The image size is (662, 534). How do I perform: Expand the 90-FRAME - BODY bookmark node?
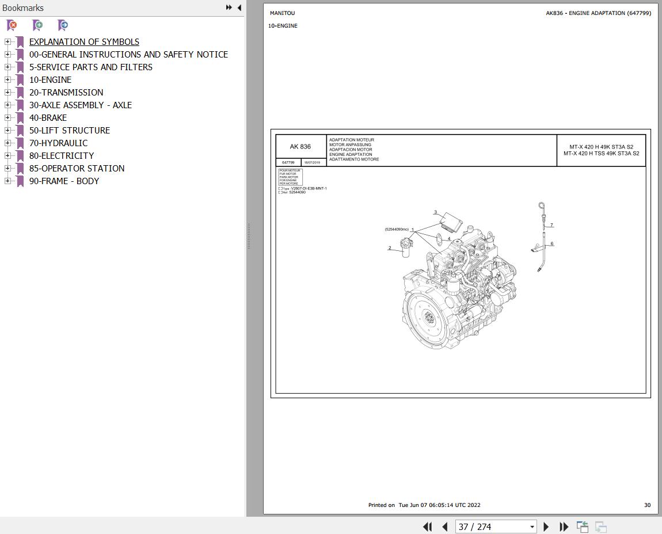pyautogui.click(x=7, y=181)
